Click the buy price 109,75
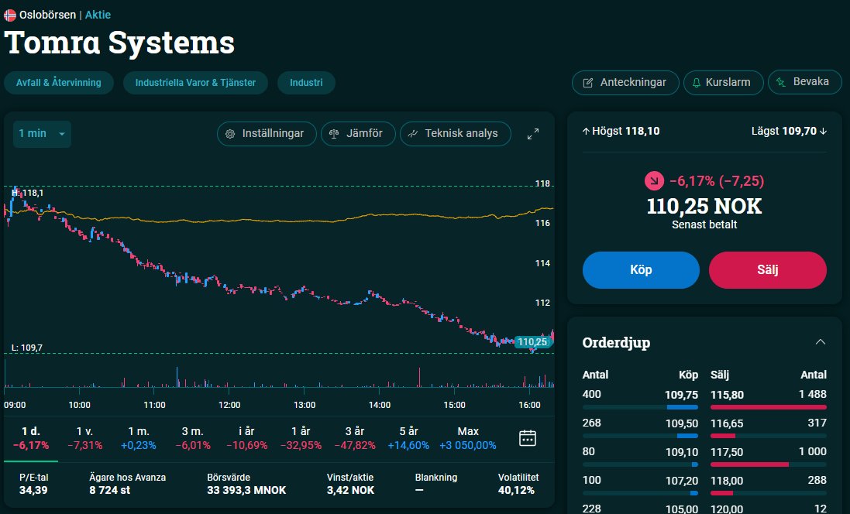 [681, 395]
